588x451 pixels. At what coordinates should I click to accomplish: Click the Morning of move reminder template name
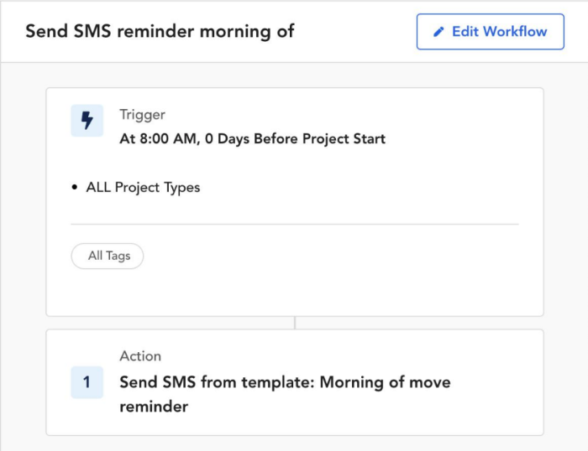click(x=385, y=382)
